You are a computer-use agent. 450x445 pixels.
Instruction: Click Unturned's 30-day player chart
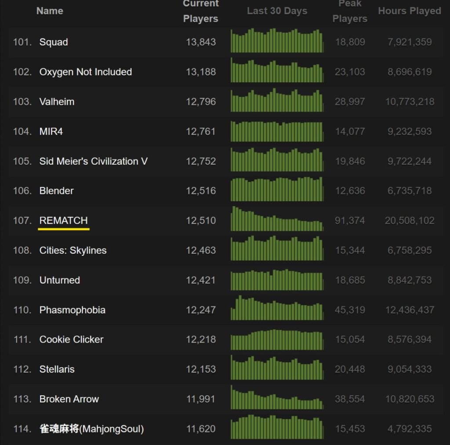point(277,280)
